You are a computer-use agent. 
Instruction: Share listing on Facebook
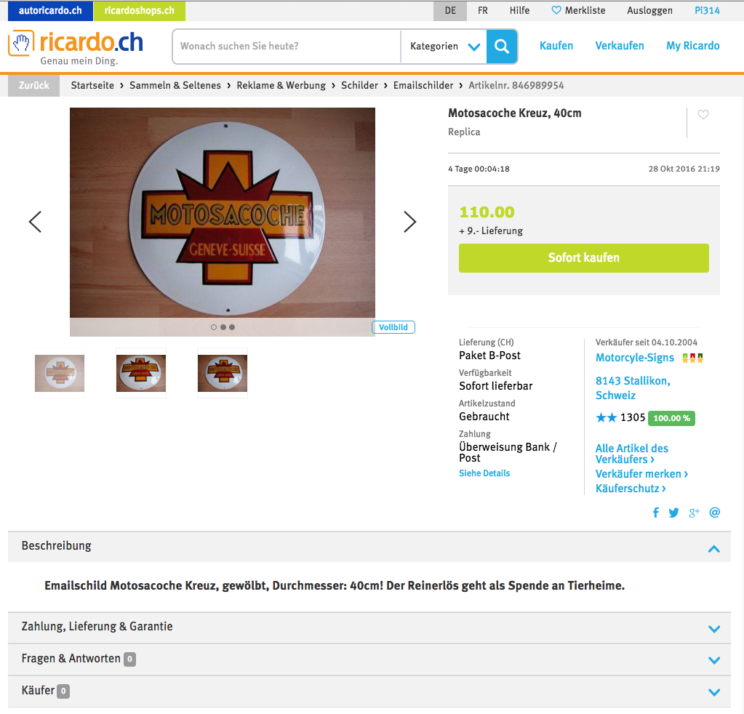pyautogui.click(x=656, y=513)
